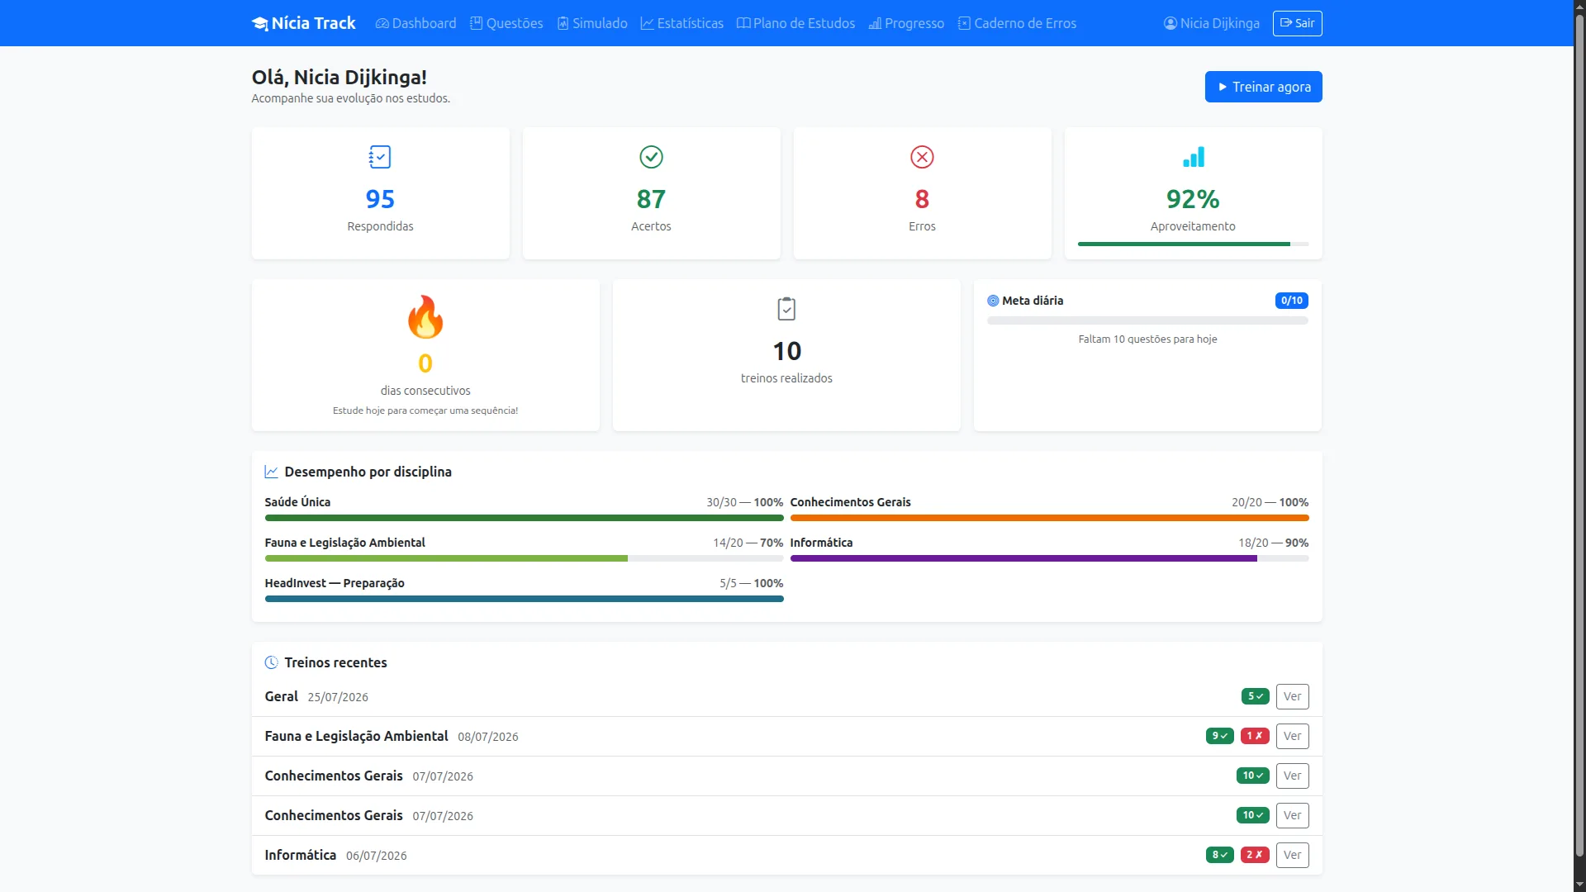Viewport: 1586px width, 892px height.
Task: Click the Aproveitamento bar chart icon
Action: [1193, 157]
